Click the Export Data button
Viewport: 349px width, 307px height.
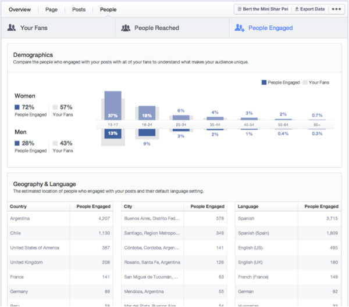pos(309,9)
